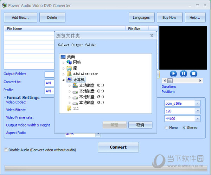Open Help... button

(195, 17)
